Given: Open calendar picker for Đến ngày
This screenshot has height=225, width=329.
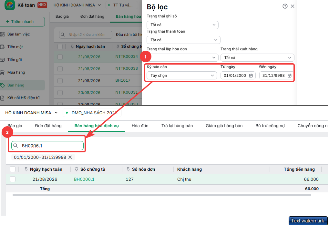Looking at the screenshot, I should [290, 76].
